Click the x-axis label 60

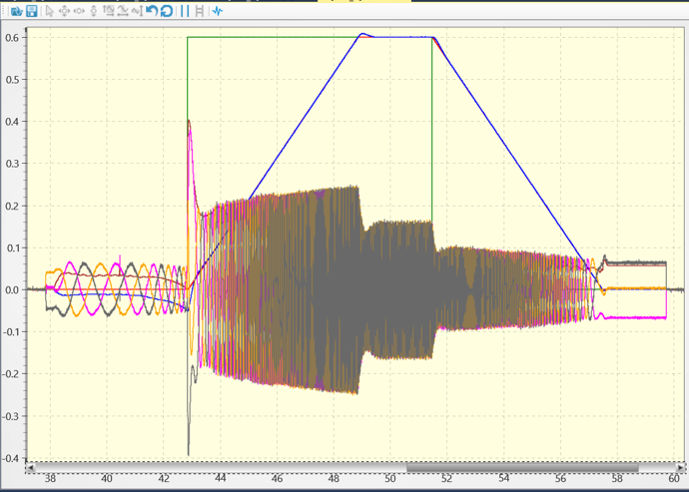coord(674,478)
